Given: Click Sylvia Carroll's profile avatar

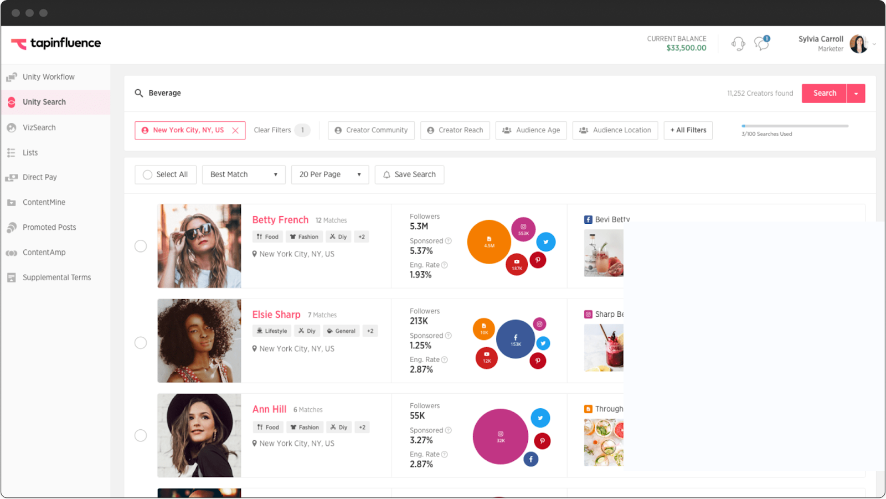Looking at the screenshot, I should pos(859,44).
